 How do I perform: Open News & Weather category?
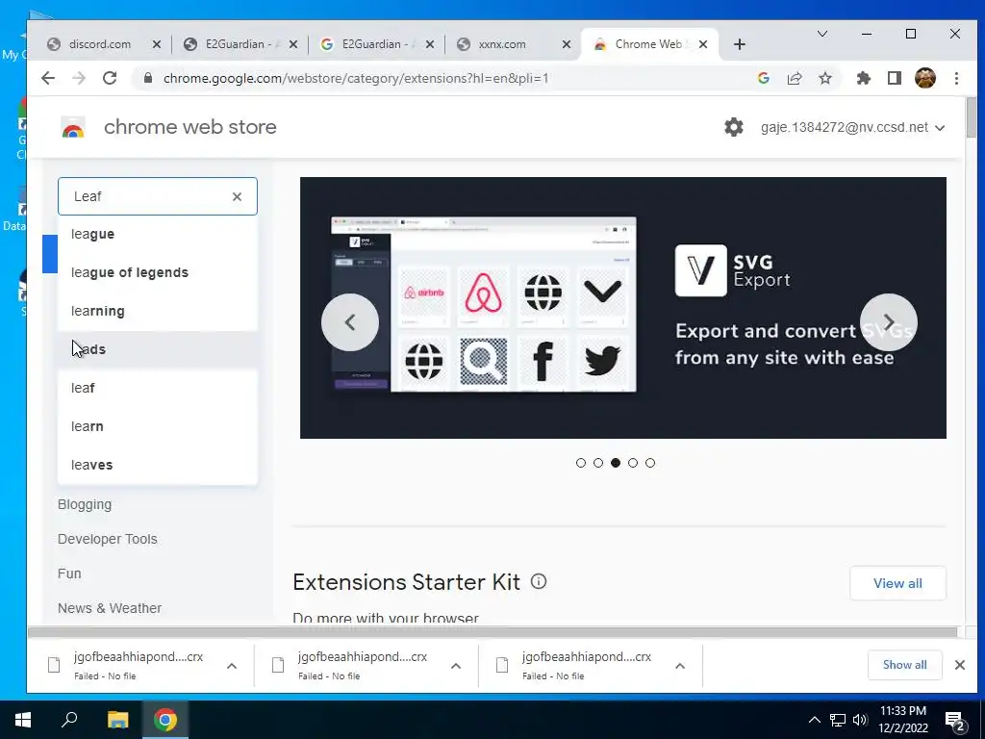[x=110, y=608]
